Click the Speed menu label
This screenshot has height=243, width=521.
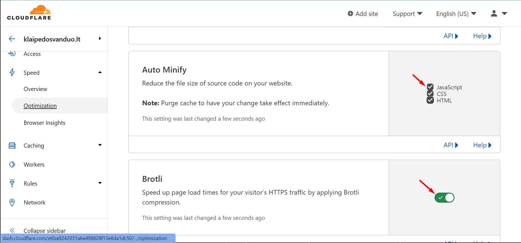32,73
